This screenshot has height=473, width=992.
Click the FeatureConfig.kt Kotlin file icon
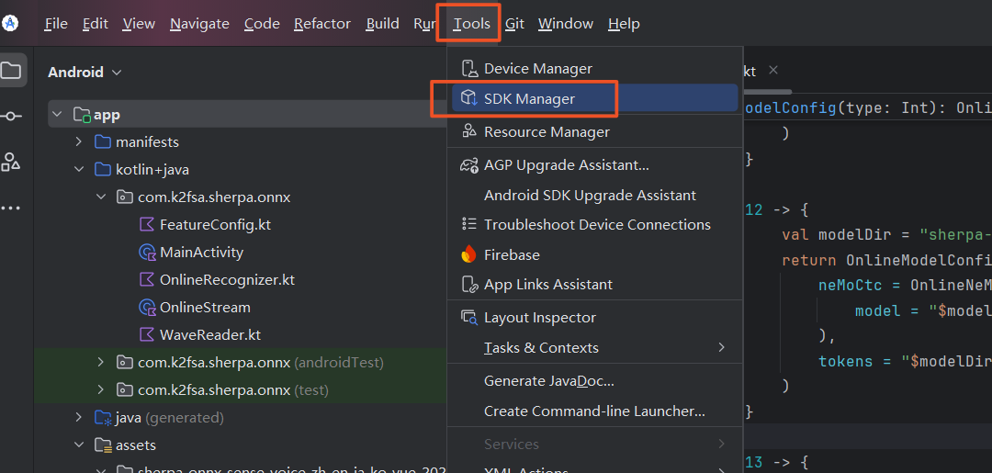146,224
